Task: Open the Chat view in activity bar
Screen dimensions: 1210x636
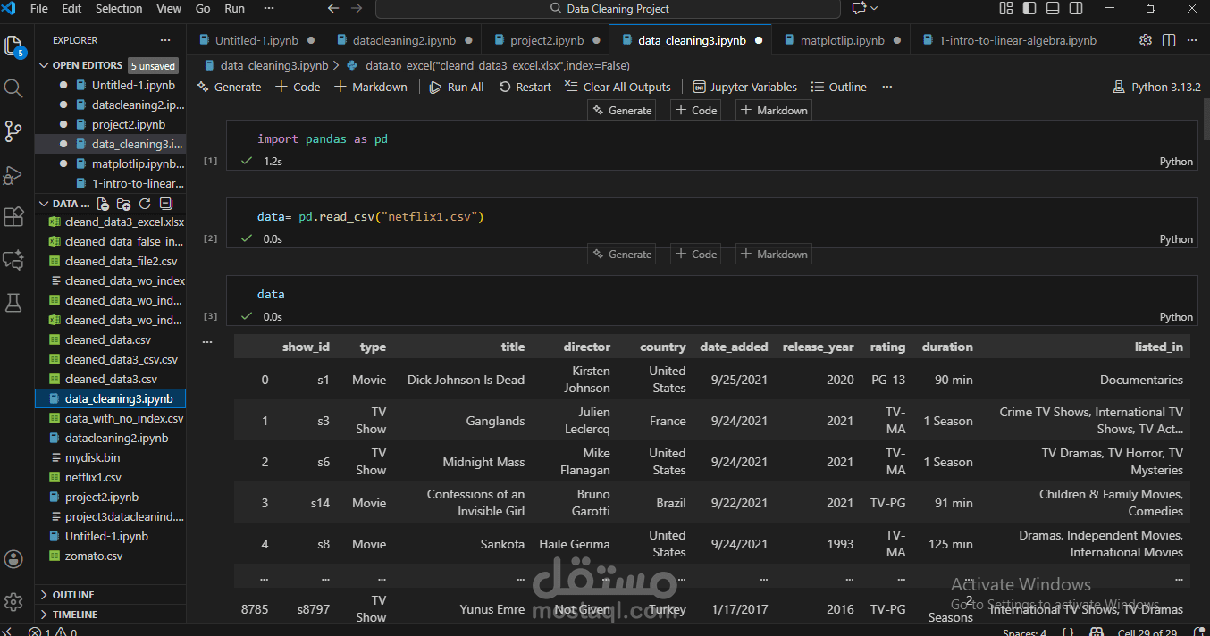Action: pos(13,260)
